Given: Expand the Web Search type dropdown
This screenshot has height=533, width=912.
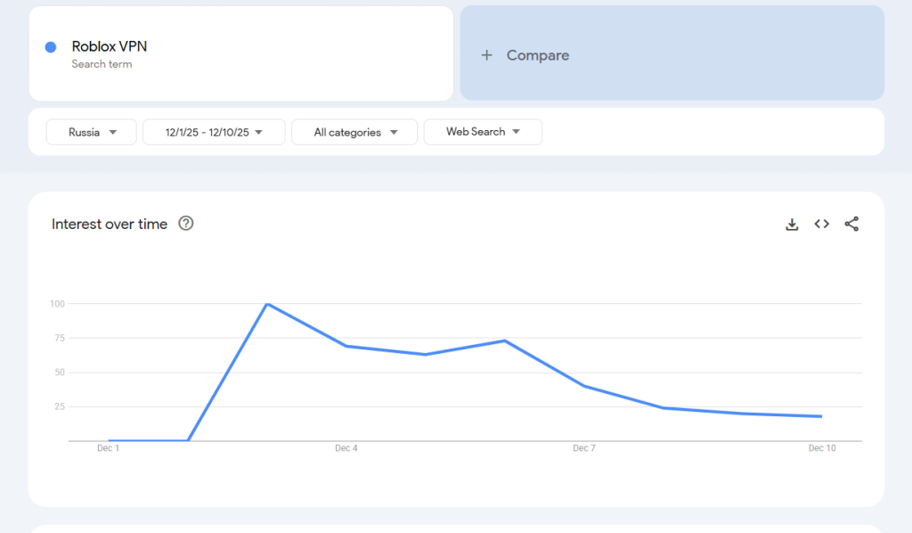Looking at the screenshot, I should 482,132.
